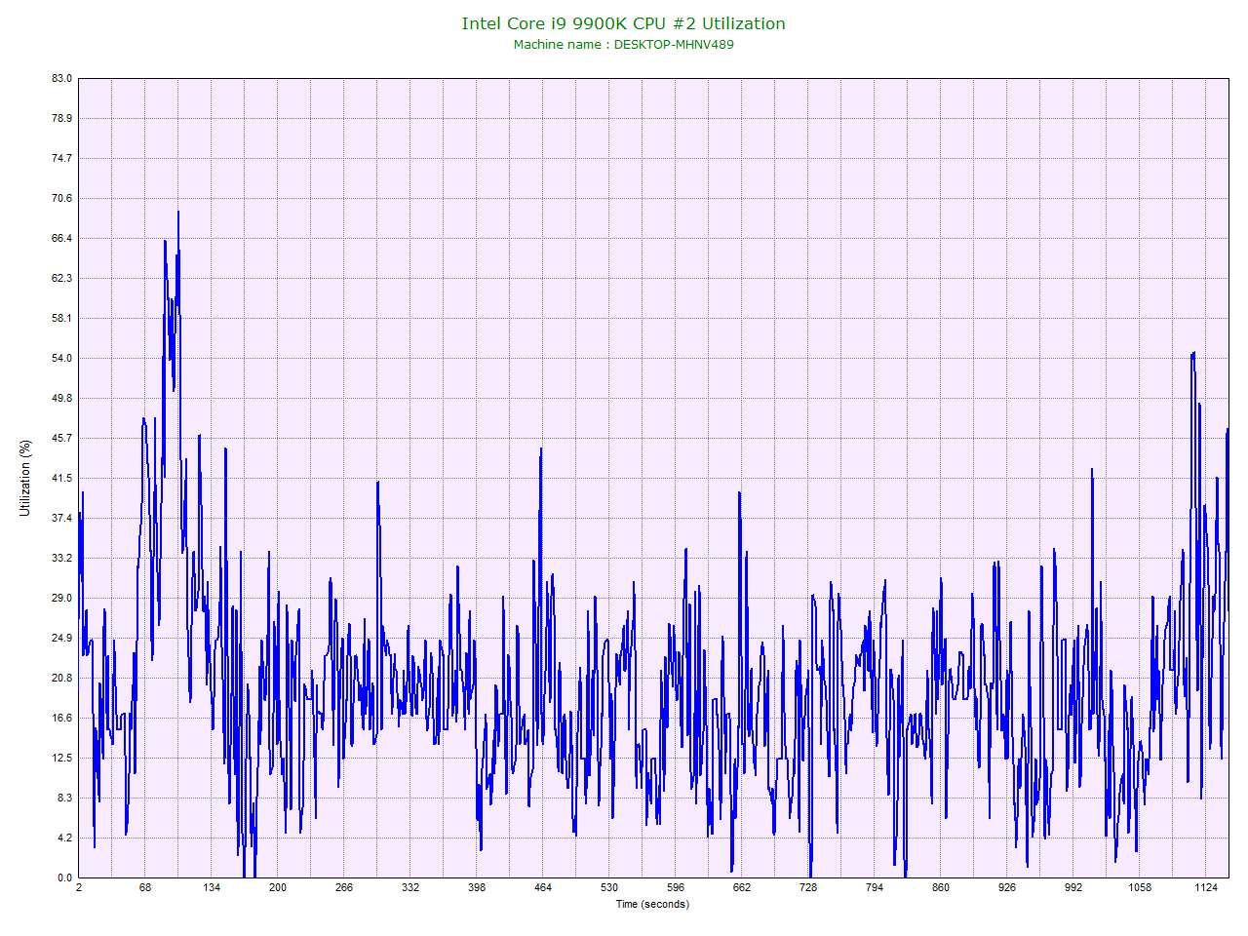Click the '74.7' utilization tick label
The height and width of the screenshot is (936, 1248).
pyautogui.click(x=62, y=159)
